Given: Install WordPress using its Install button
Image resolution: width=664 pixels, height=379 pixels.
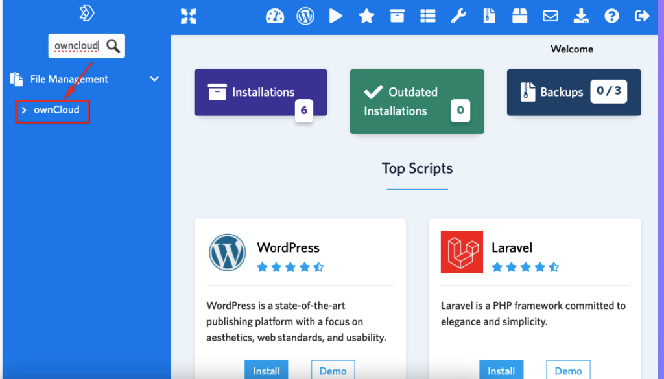Looking at the screenshot, I should pyautogui.click(x=267, y=371).
